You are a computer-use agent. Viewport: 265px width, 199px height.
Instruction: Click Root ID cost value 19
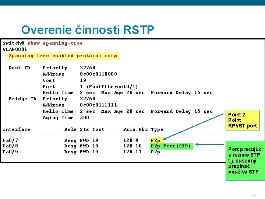(x=83, y=80)
